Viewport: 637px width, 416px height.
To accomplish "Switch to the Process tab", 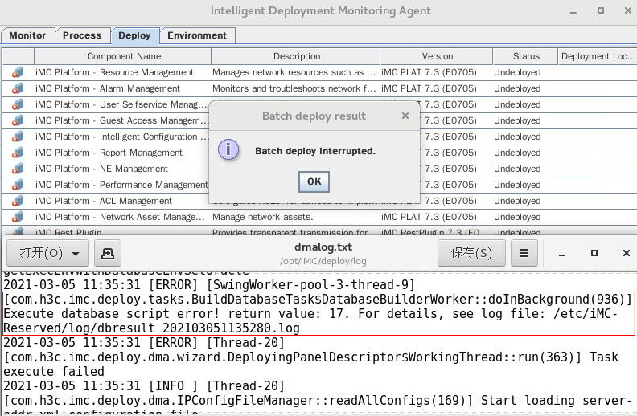I will pos(82,35).
